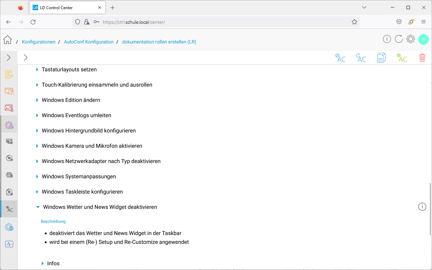Open the orange devices sidebar icon
This screenshot has height=270, width=432.
[x=9, y=91]
